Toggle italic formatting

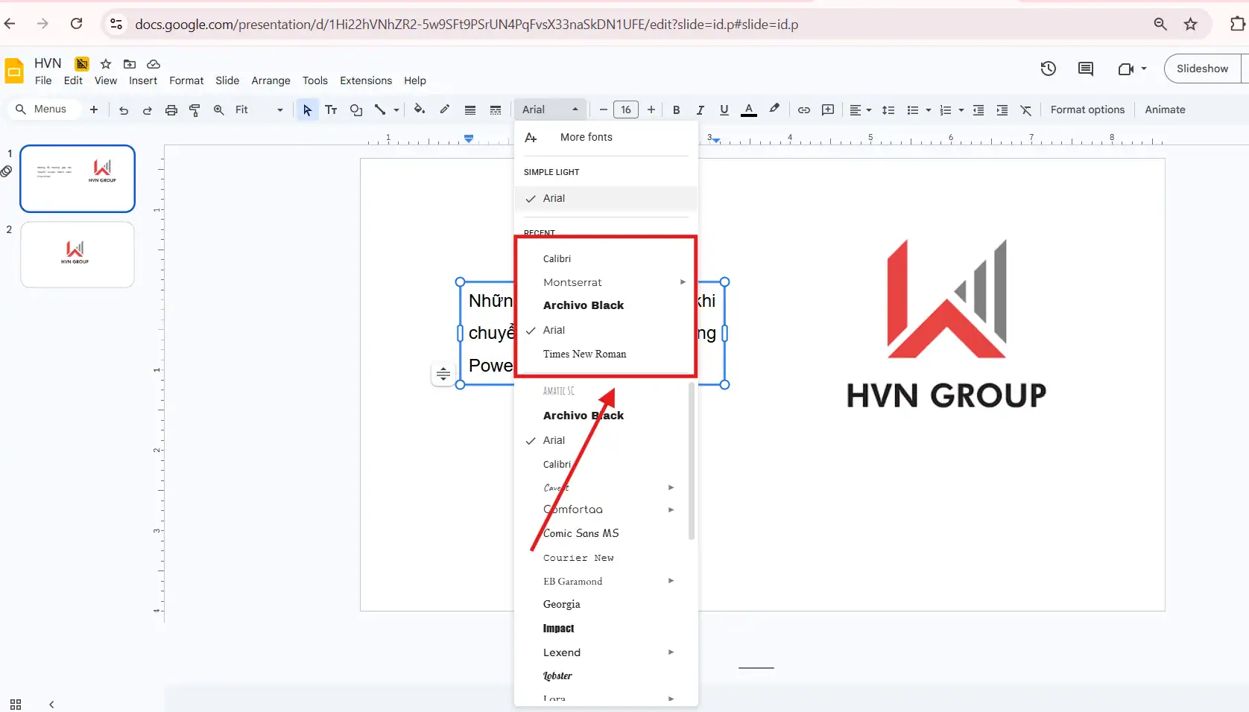pos(700,109)
